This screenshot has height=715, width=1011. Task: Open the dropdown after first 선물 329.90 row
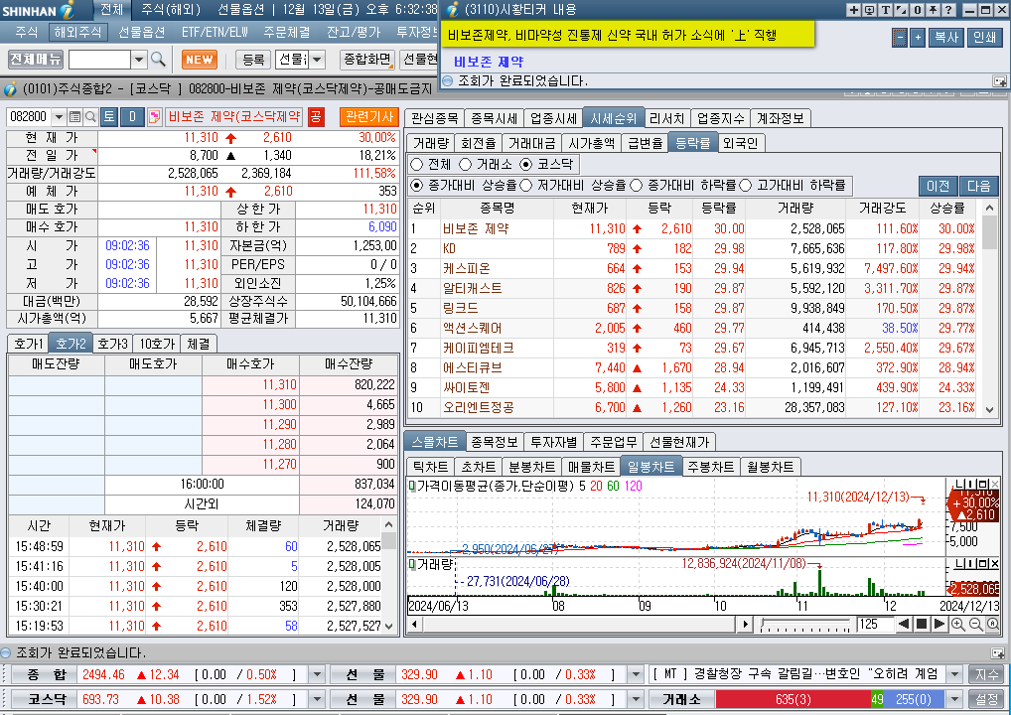636,675
